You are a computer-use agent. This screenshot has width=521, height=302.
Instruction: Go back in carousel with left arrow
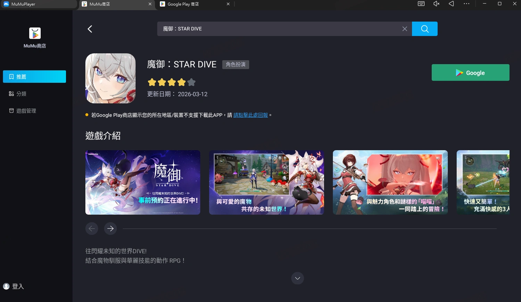click(x=92, y=229)
